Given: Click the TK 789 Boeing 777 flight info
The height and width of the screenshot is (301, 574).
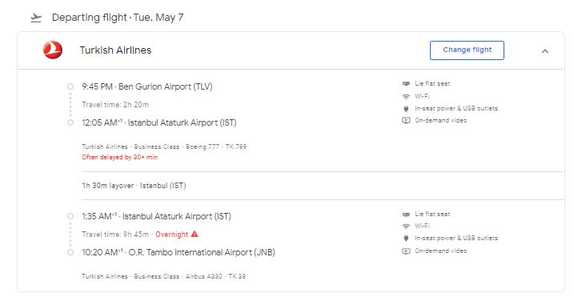Looking at the screenshot, I should [x=164, y=146].
